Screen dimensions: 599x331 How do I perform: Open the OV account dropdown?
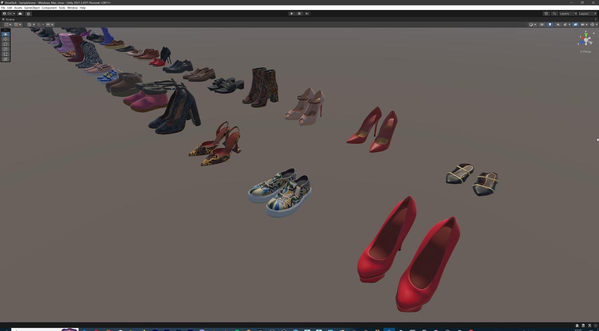[x=8, y=13]
